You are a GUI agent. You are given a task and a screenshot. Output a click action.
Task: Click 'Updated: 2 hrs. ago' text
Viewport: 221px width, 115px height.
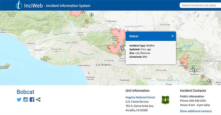[x=140, y=49]
